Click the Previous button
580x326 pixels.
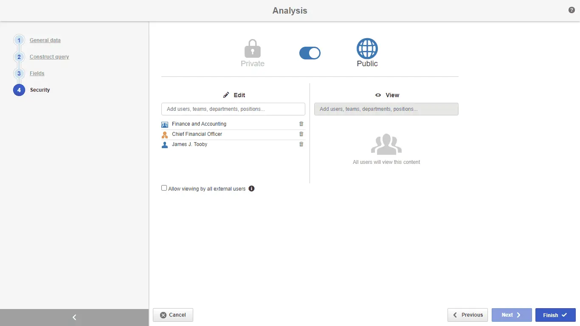[467, 315]
